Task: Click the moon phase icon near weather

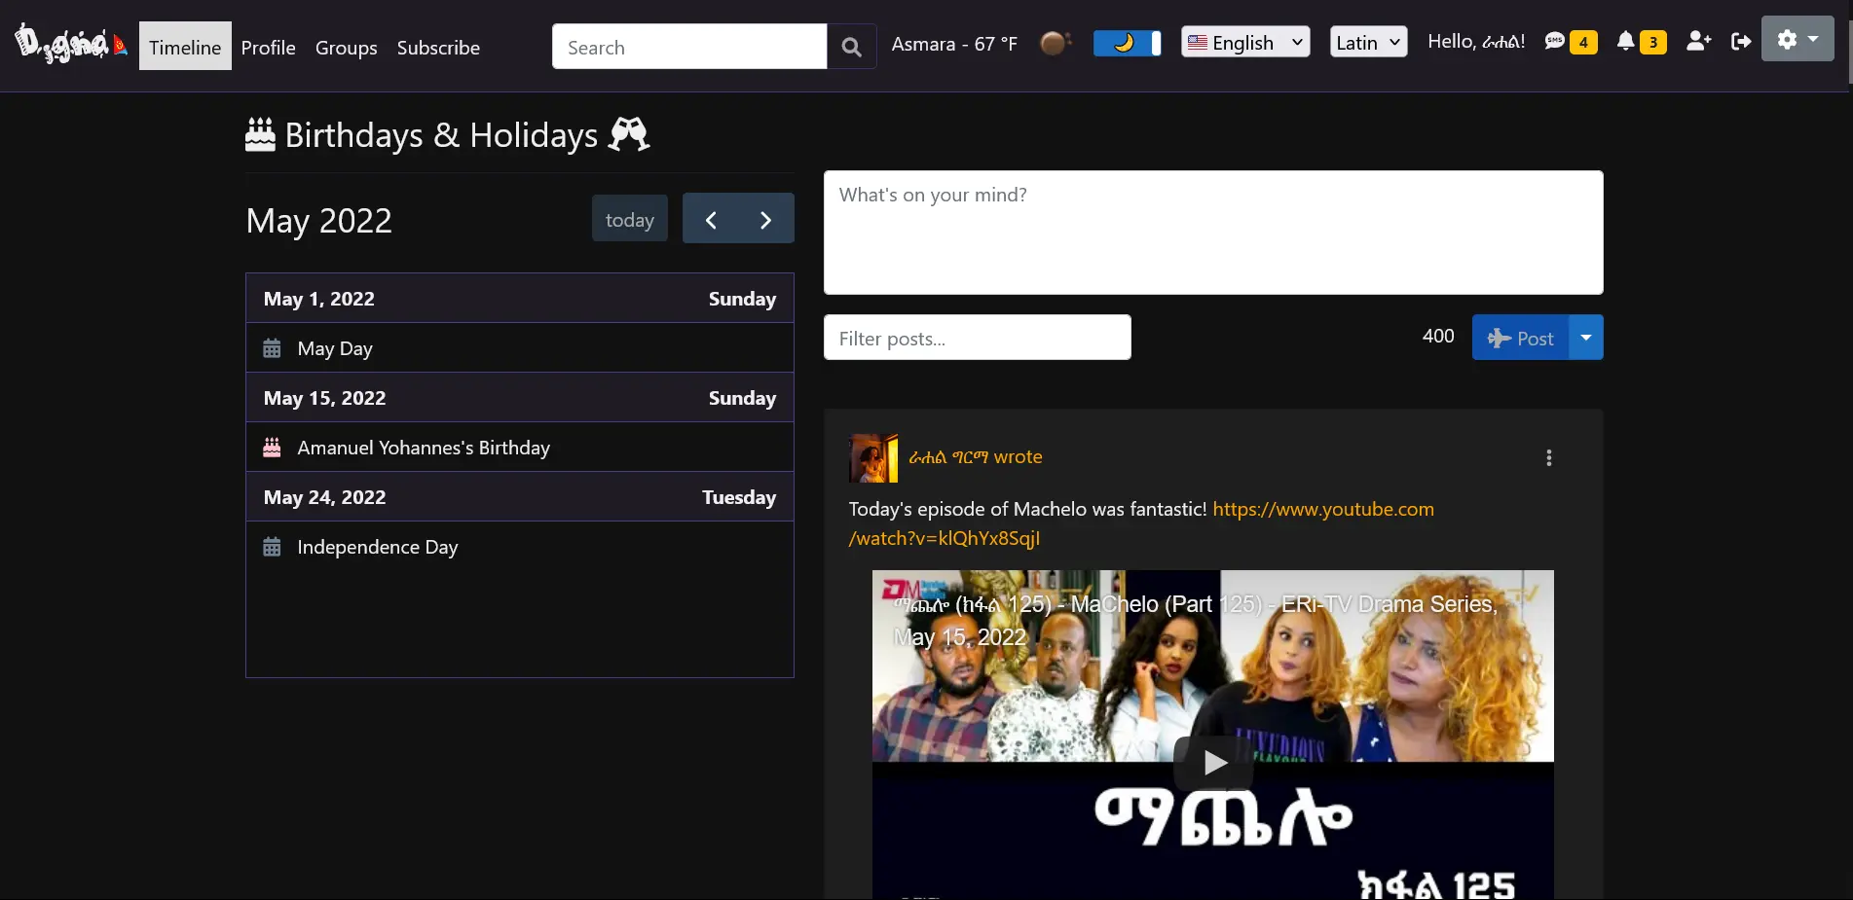Action: (1055, 43)
